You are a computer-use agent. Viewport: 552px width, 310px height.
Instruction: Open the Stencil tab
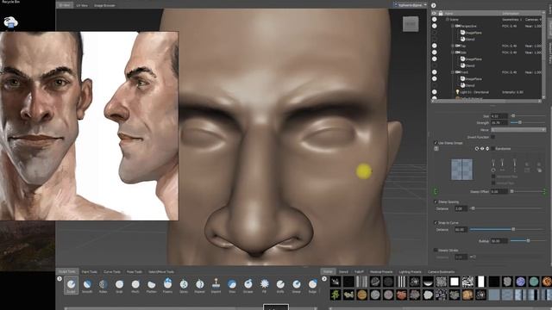coord(343,272)
